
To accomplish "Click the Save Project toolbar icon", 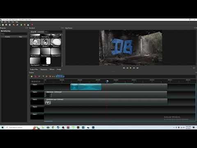I will 10,25.
